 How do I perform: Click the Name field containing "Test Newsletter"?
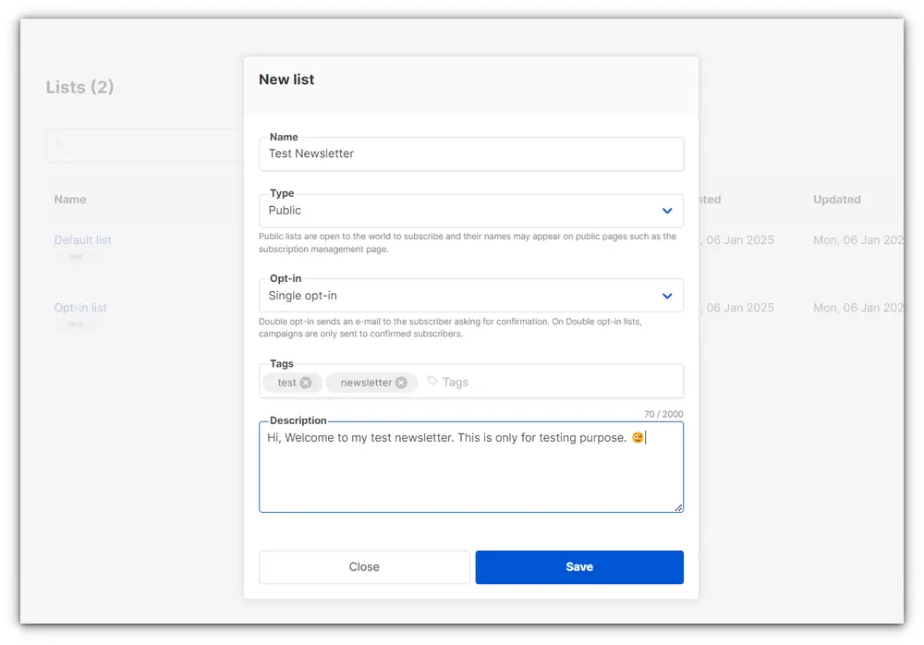pos(462,153)
